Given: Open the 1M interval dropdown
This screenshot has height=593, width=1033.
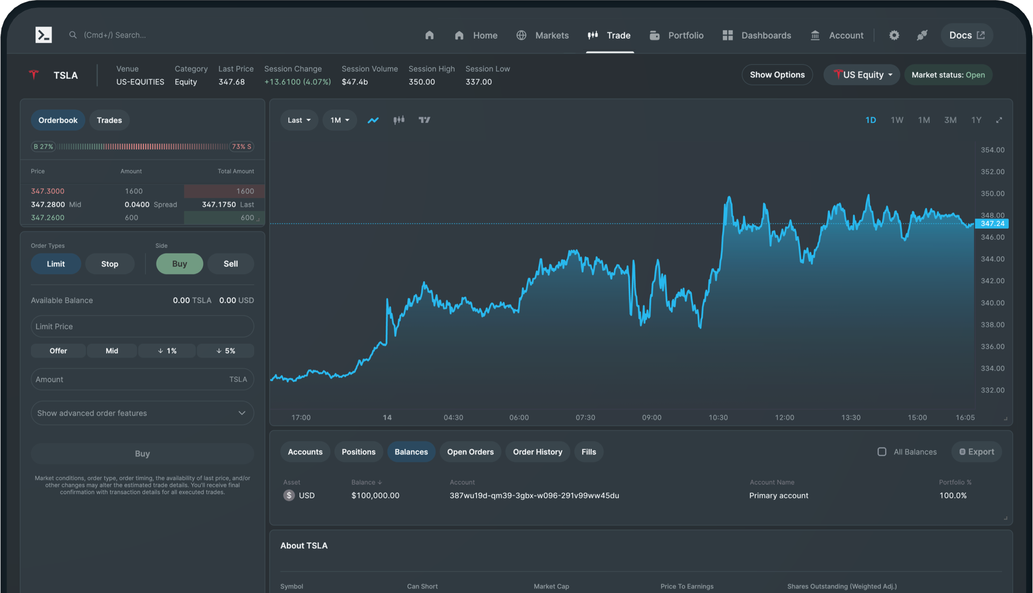Looking at the screenshot, I should click(340, 120).
